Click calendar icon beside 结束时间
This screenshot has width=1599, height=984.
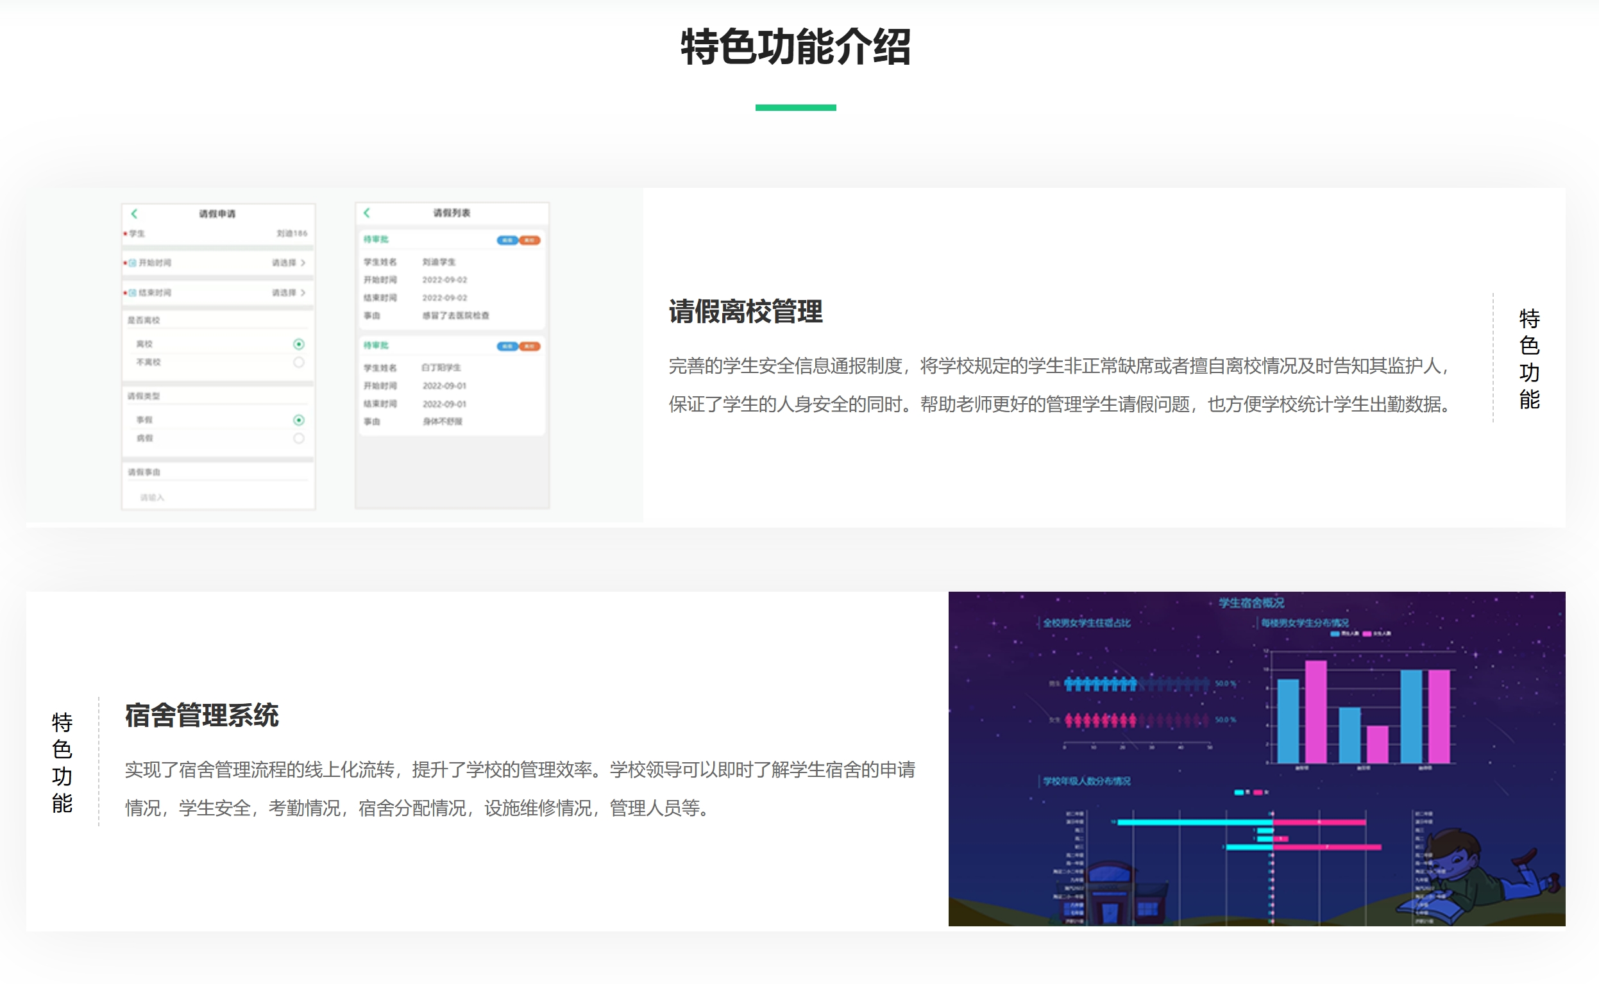[x=133, y=293]
